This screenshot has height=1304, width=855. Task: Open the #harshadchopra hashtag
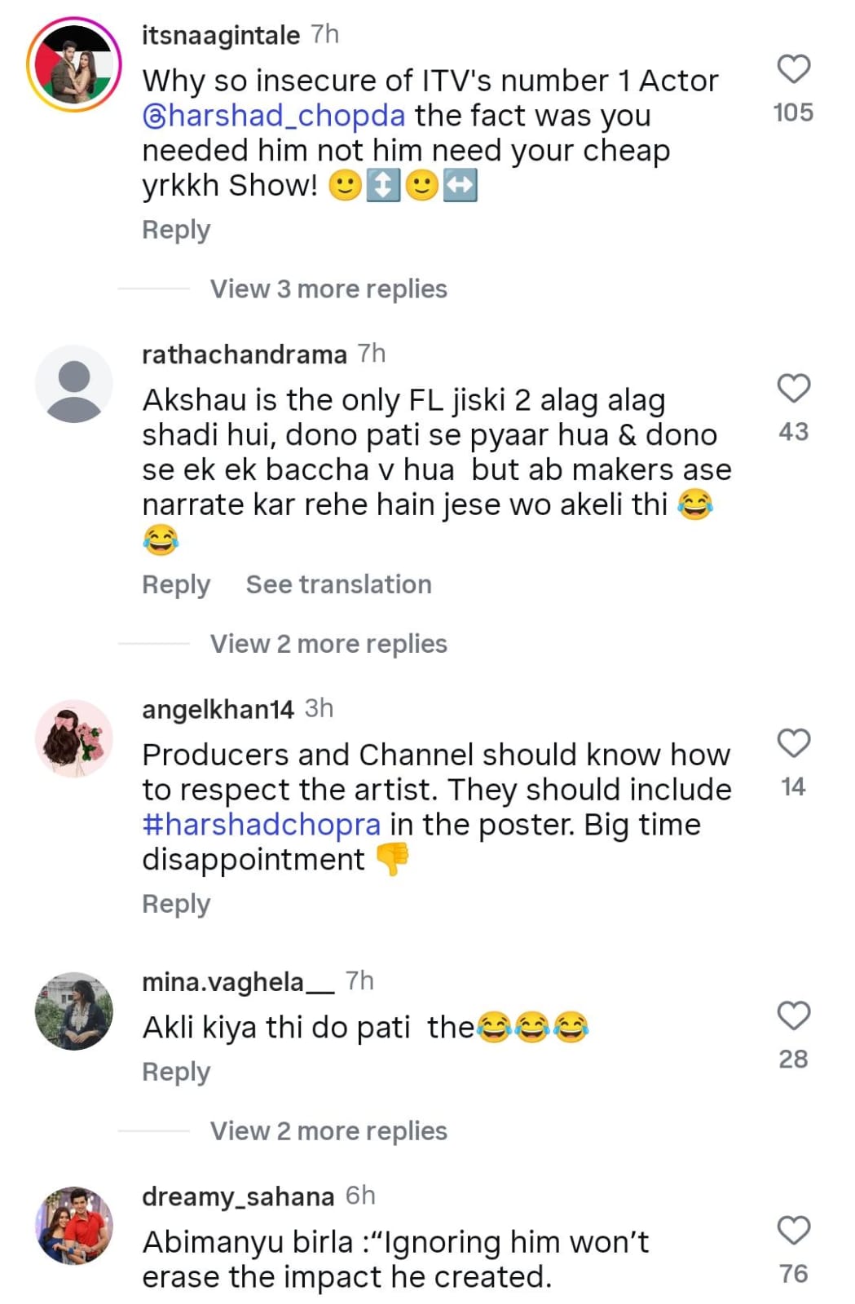[x=262, y=825]
